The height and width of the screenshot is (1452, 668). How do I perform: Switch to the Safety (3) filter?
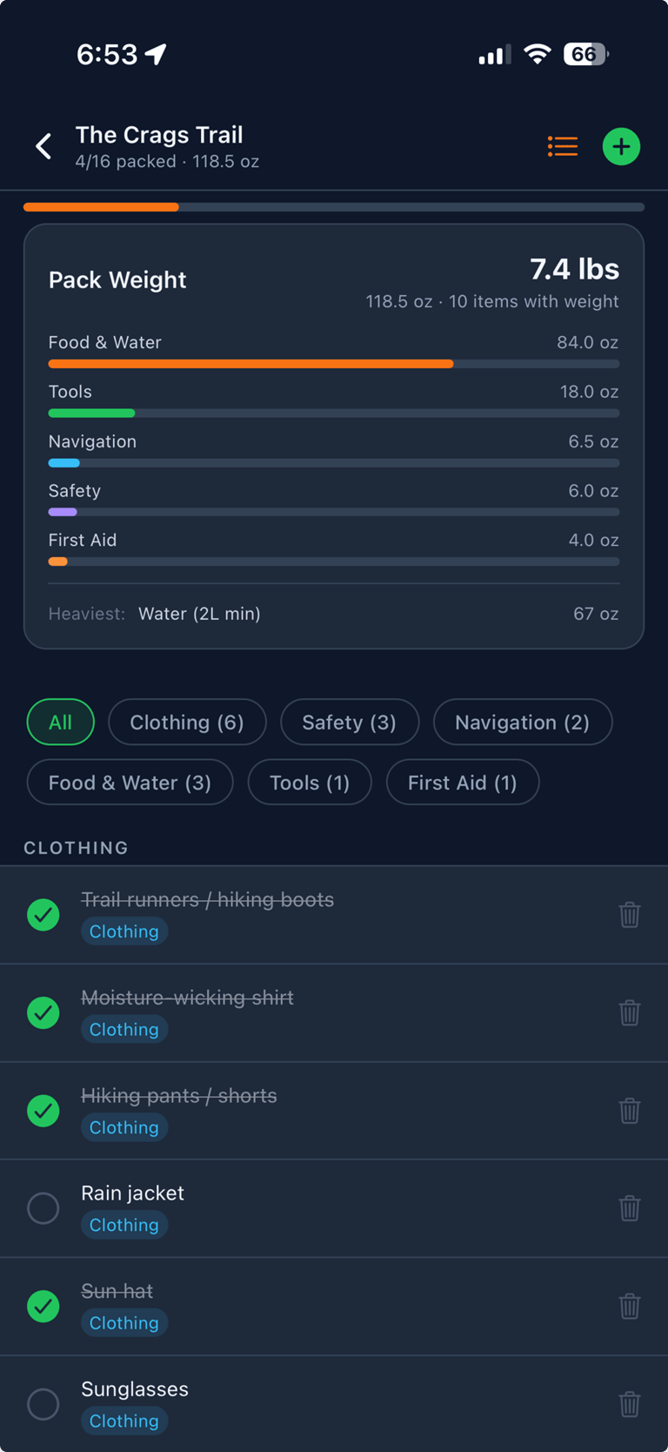click(x=350, y=722)
